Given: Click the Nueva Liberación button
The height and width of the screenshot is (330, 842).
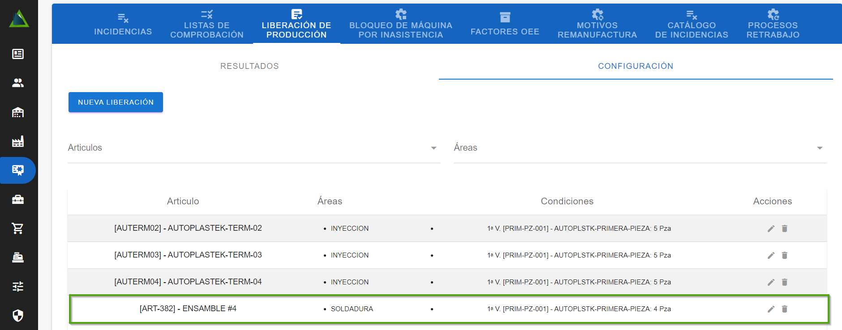Looking at the screenshot, I should [x=116, y=102].
